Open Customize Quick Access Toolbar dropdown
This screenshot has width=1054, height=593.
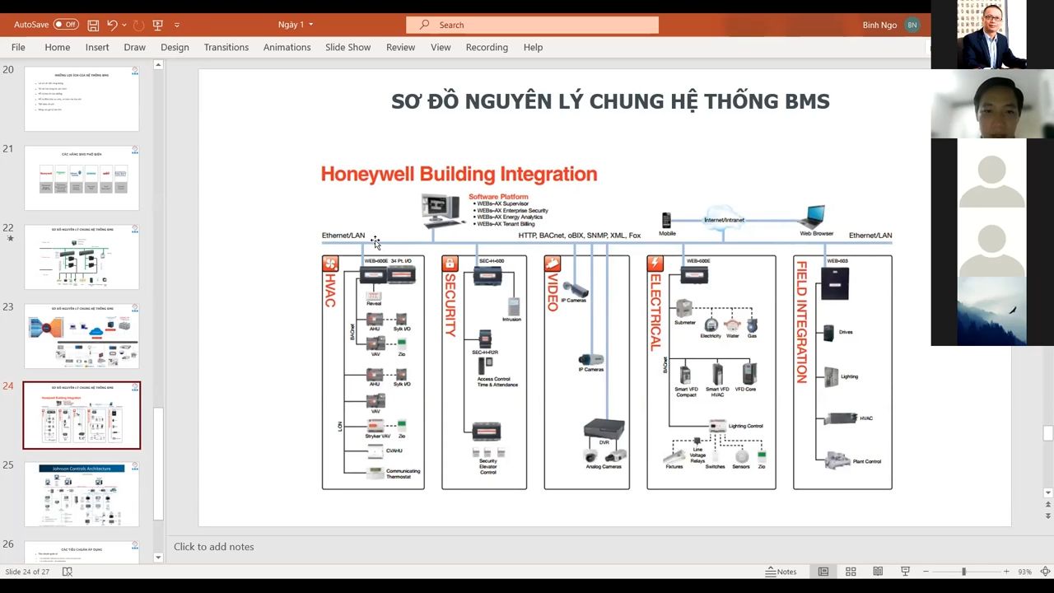tap(177, 25)
